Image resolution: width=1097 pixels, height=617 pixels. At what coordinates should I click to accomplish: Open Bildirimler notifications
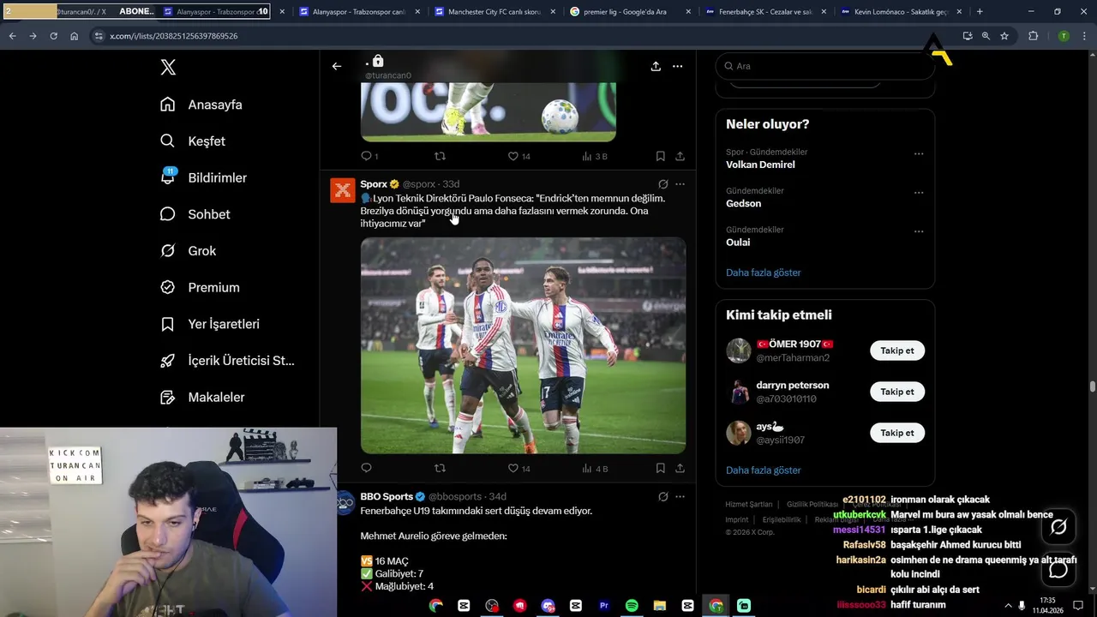pos(203,177)
